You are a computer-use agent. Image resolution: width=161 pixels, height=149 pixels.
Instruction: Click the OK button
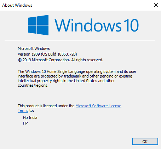tap(145, 141)
